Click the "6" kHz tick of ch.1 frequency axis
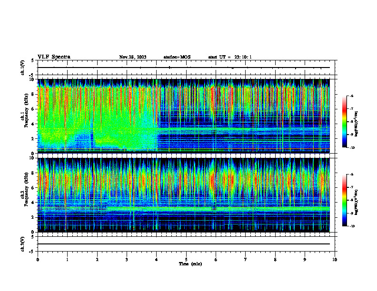 point(33,109)
